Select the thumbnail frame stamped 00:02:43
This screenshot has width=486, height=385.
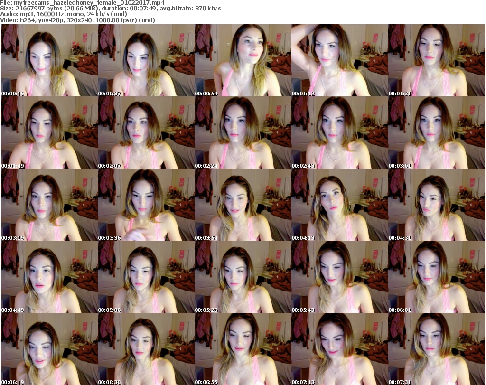(x=340, y=132)
